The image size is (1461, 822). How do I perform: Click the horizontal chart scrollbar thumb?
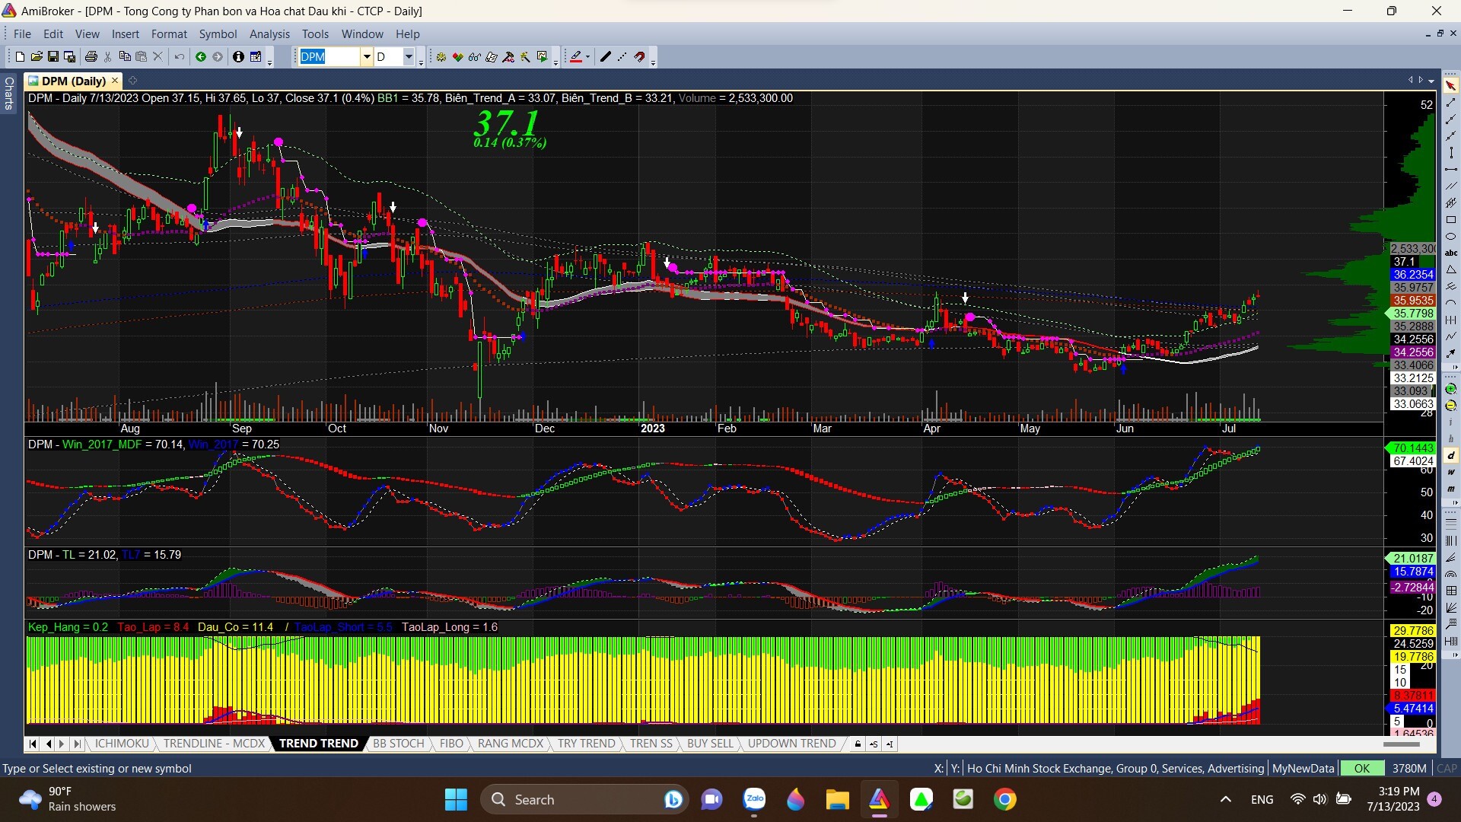pyautogui.click(x=1401, y=744)
